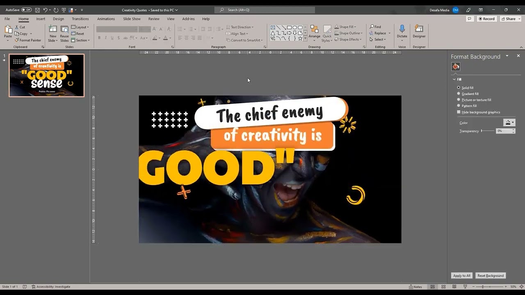Screen dimensions: 525x295
Task: Click the Fill paint bucket icon
Action: pyautogui.click(x=456, y=66)
